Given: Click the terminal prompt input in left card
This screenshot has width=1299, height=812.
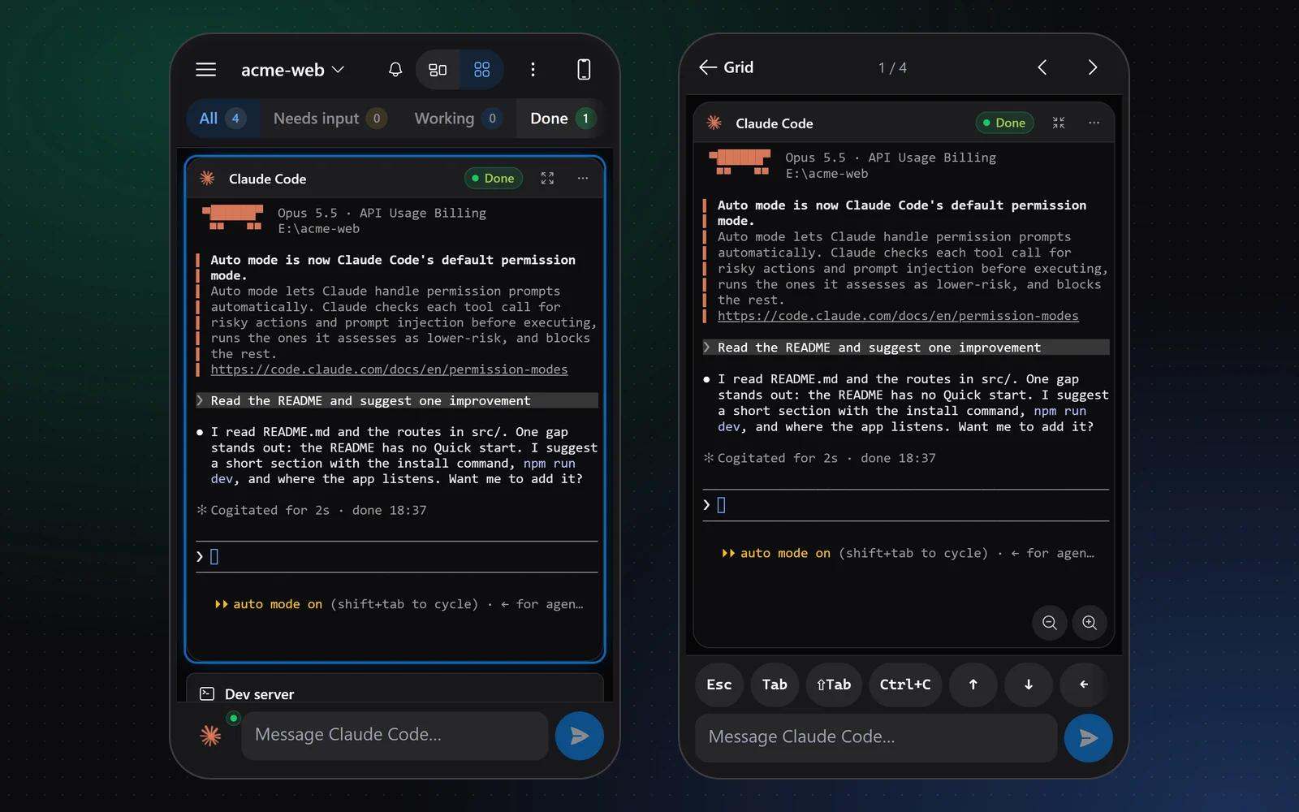Looking at the screenshot, I should point(397,557).
